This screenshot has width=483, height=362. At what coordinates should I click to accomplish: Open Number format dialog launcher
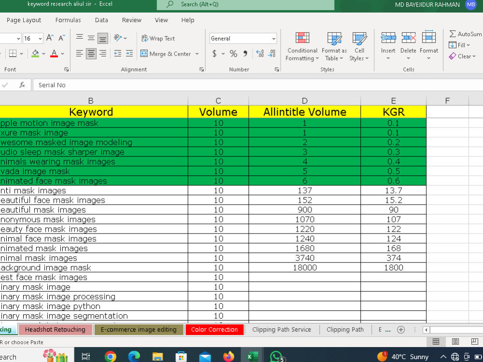pyautogui.click(x=277, y=70)
